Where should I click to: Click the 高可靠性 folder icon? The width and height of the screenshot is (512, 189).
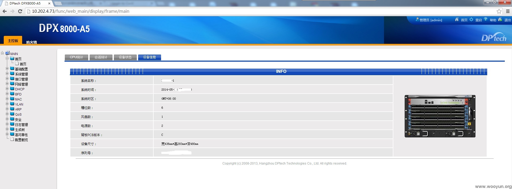coord(12,134)
